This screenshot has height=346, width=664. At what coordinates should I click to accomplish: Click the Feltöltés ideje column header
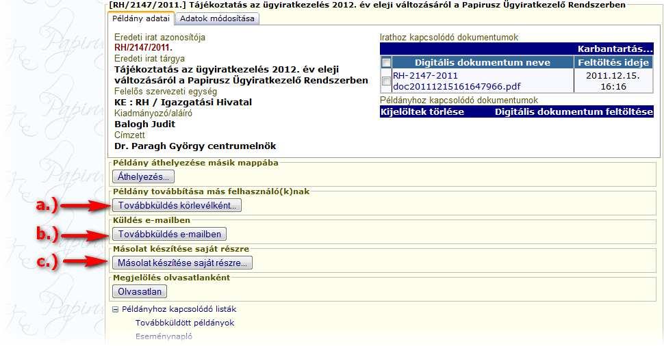click(613, 63)
